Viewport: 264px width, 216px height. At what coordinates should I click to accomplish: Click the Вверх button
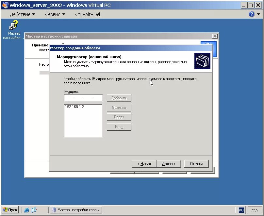(119, 117)
